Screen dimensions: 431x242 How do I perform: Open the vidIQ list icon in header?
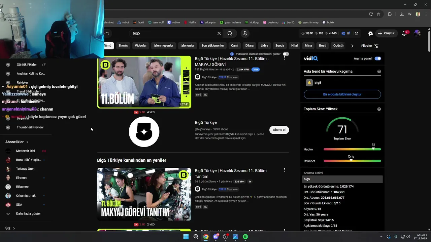pos(349,33)
